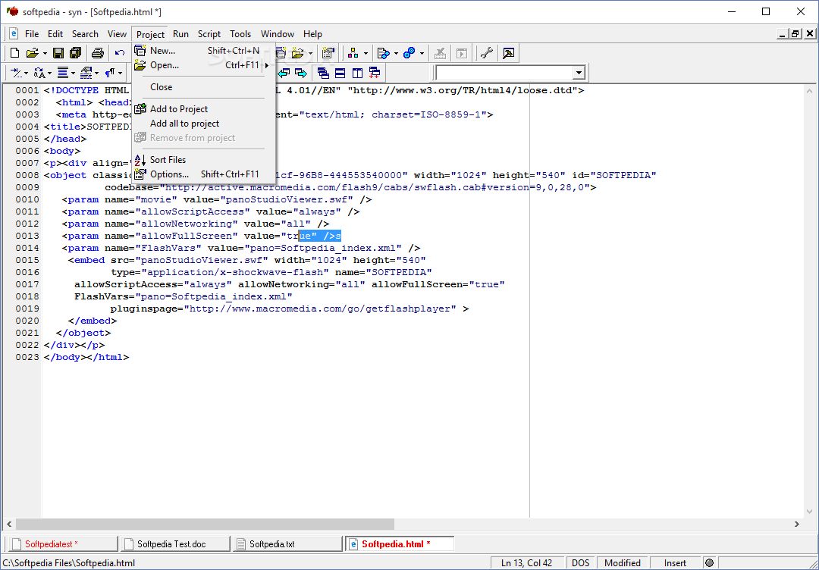This screenshot has height=570, width=819.
Task: Open the Tools menu
Action: [x=240, y=34]
